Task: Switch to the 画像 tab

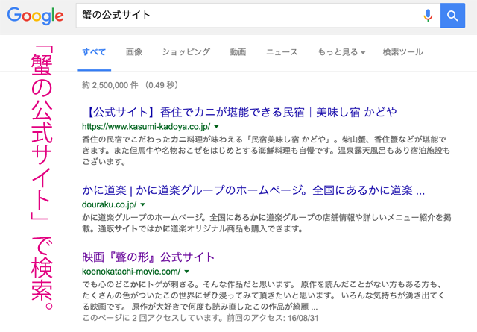Action: (134, 52)
